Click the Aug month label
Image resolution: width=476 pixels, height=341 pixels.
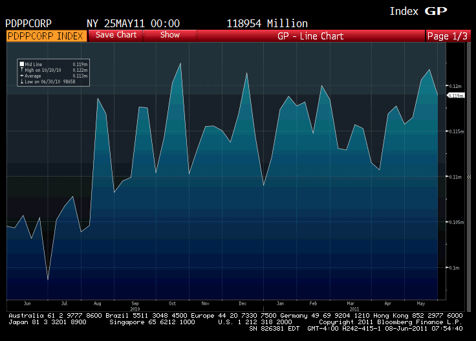[97, 303]
